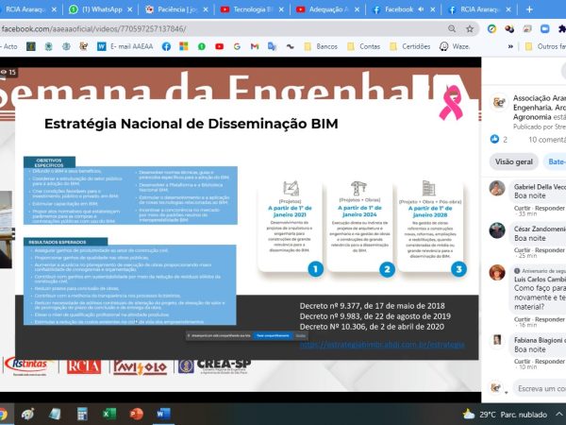The width and height of the screenshot is (566, 425).
Task: Open a new browser tab
Action: tap(529, 9)
